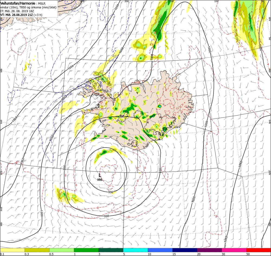Click the olive 0.3 mm legend swatch
The height and width of the screenshot is (256, 271).
click(37, 250)
